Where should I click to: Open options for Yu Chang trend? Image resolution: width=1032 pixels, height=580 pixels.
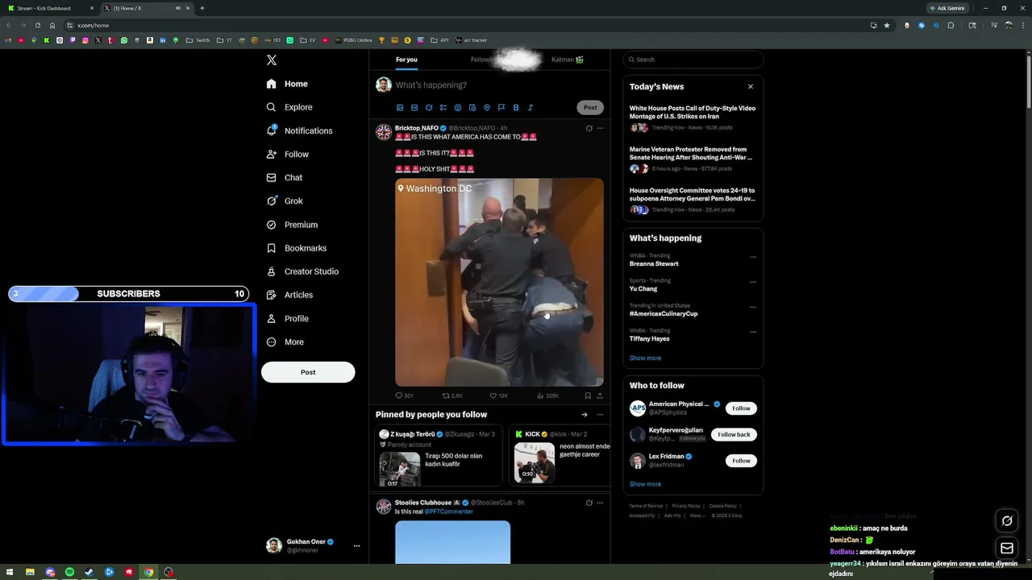[x=753, y=282]
